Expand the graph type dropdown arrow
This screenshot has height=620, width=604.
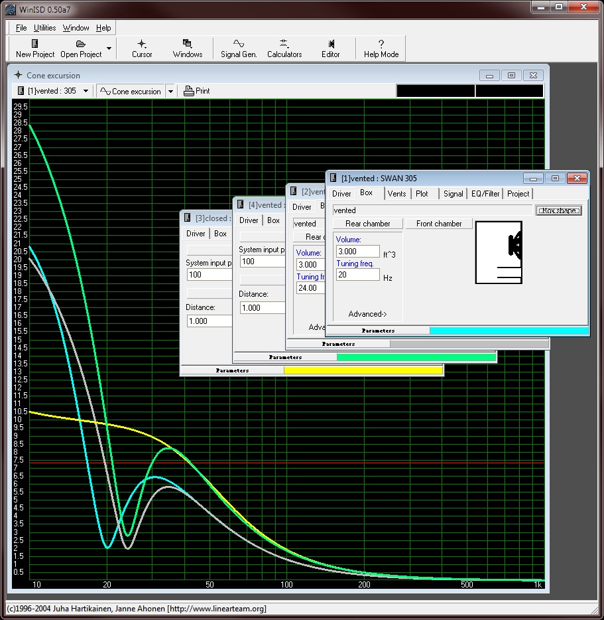(x=170, y=92)
